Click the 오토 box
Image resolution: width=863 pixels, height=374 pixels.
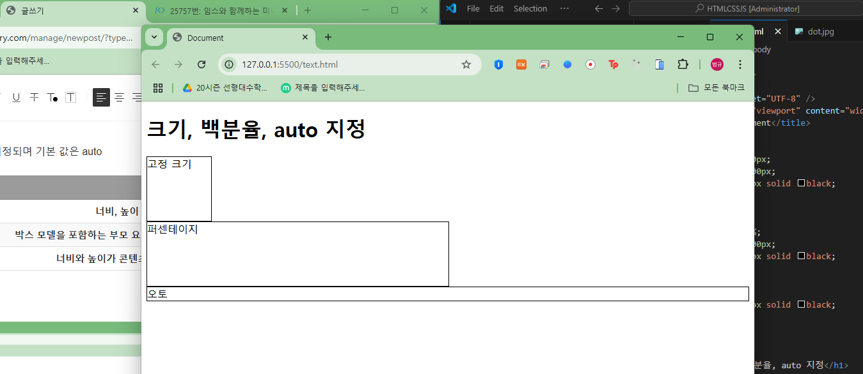coord(447,294)
